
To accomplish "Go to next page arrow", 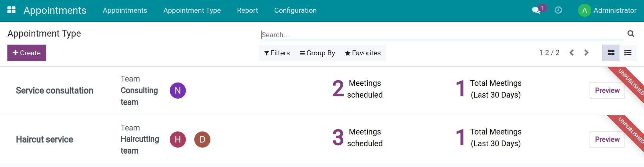I will (x=587, y=53).
